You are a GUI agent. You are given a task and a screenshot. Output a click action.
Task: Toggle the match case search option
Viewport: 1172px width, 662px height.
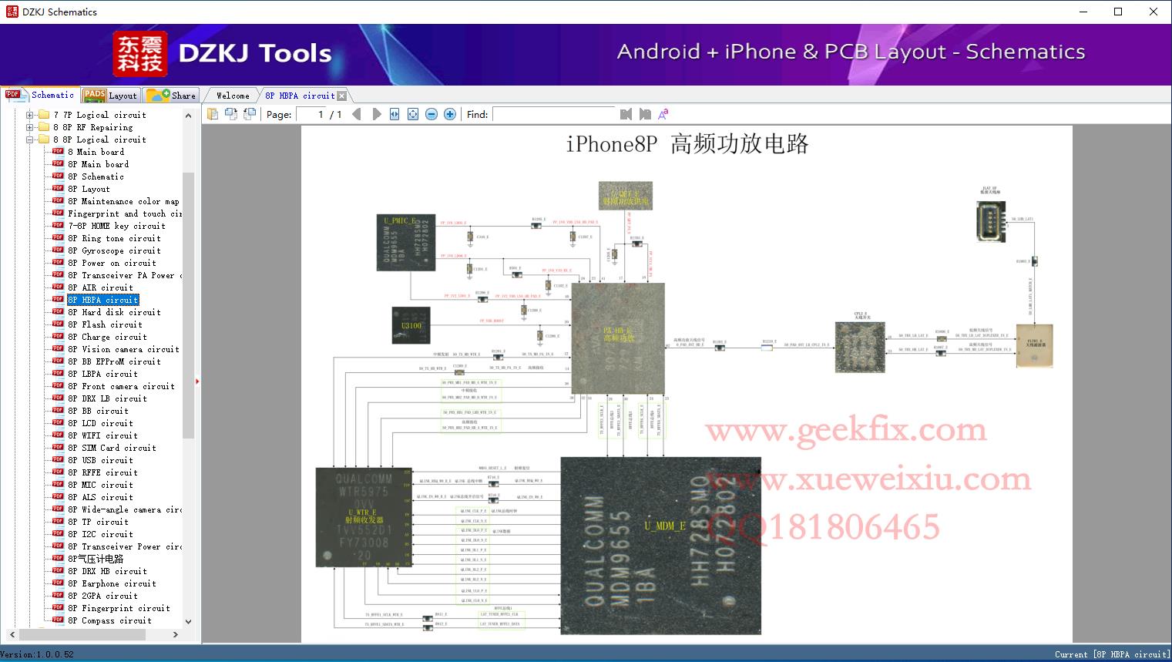point(663,114)
